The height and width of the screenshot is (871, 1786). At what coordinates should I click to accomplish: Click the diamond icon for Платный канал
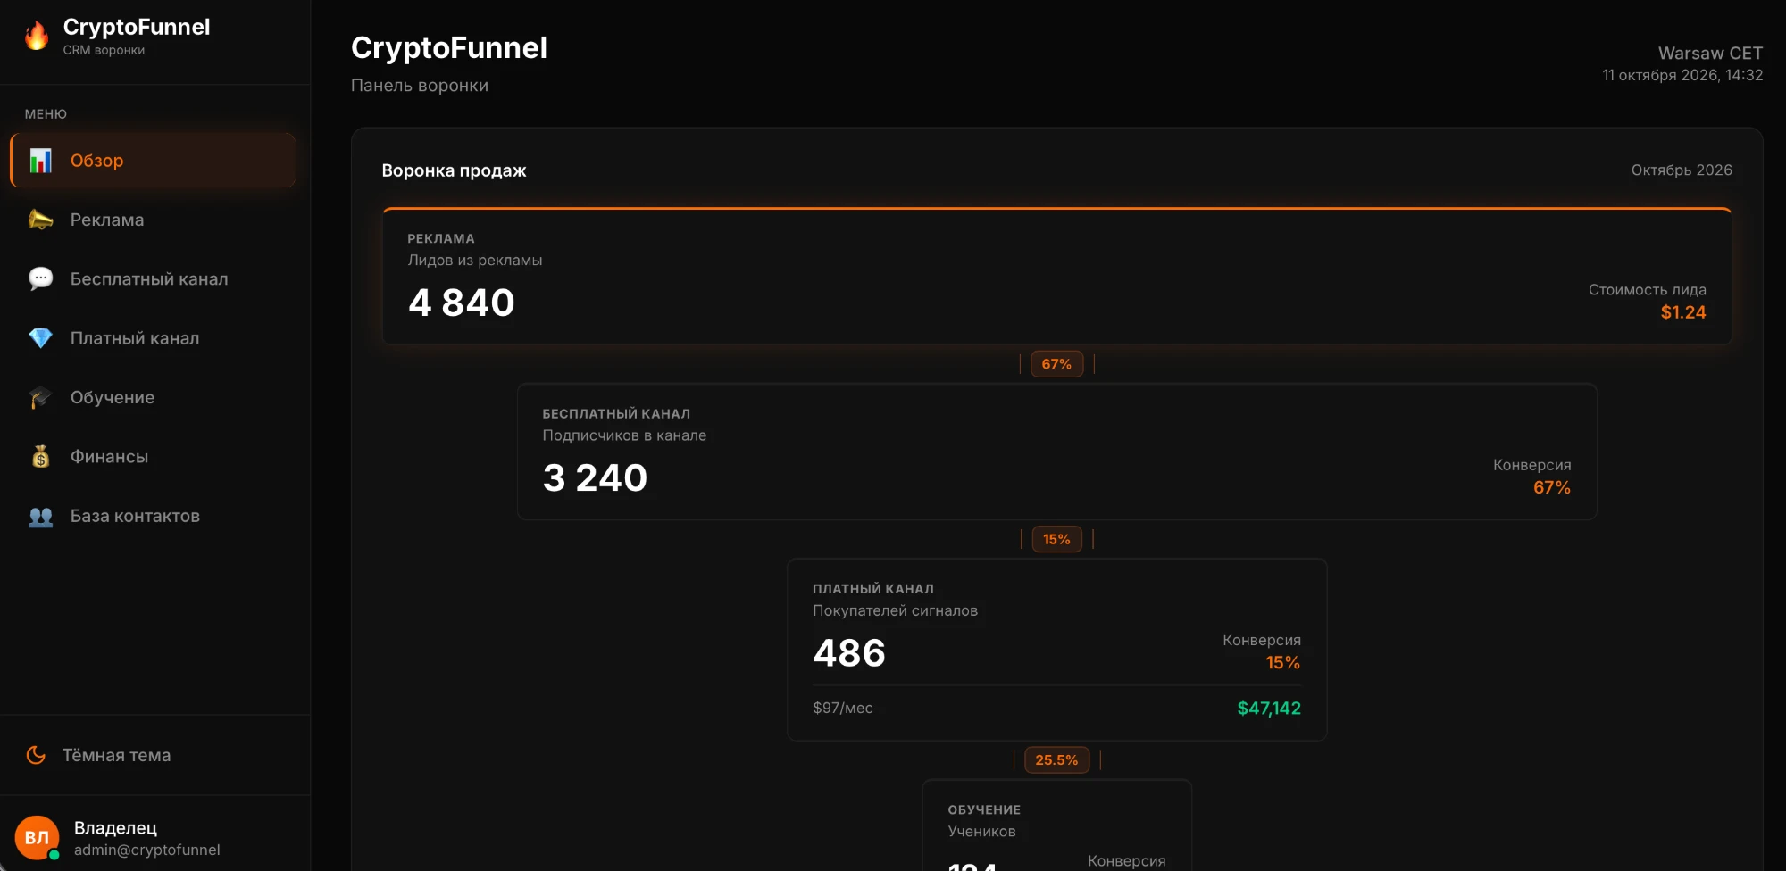click(x=40, y=338)
